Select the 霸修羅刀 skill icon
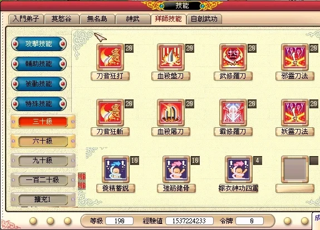 click(x=233, y=113)
